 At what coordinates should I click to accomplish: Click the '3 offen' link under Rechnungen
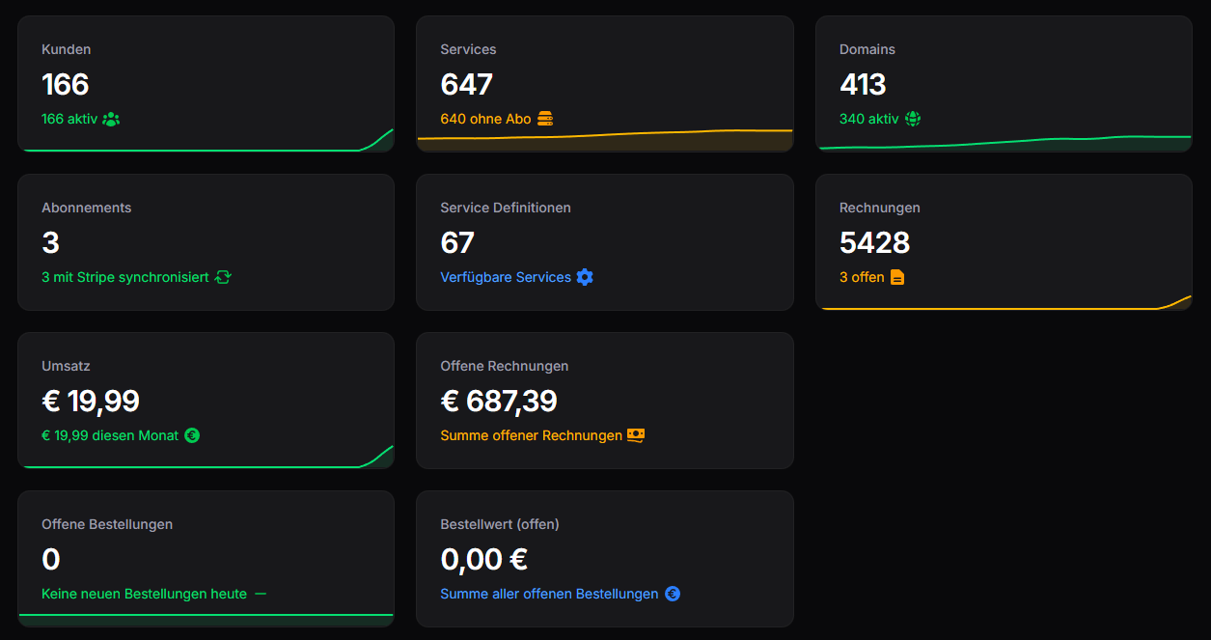pos(859,276)
